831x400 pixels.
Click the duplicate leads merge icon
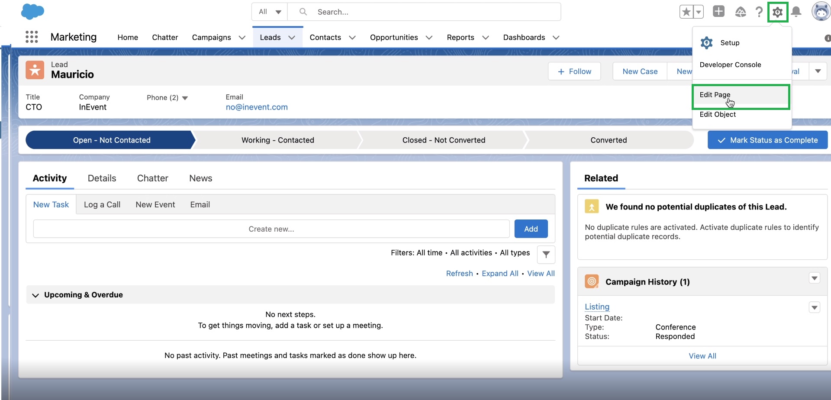tap(592, 206)
